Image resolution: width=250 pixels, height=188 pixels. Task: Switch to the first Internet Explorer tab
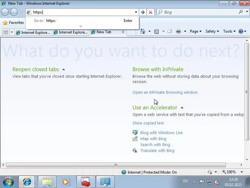pos(33,33)
